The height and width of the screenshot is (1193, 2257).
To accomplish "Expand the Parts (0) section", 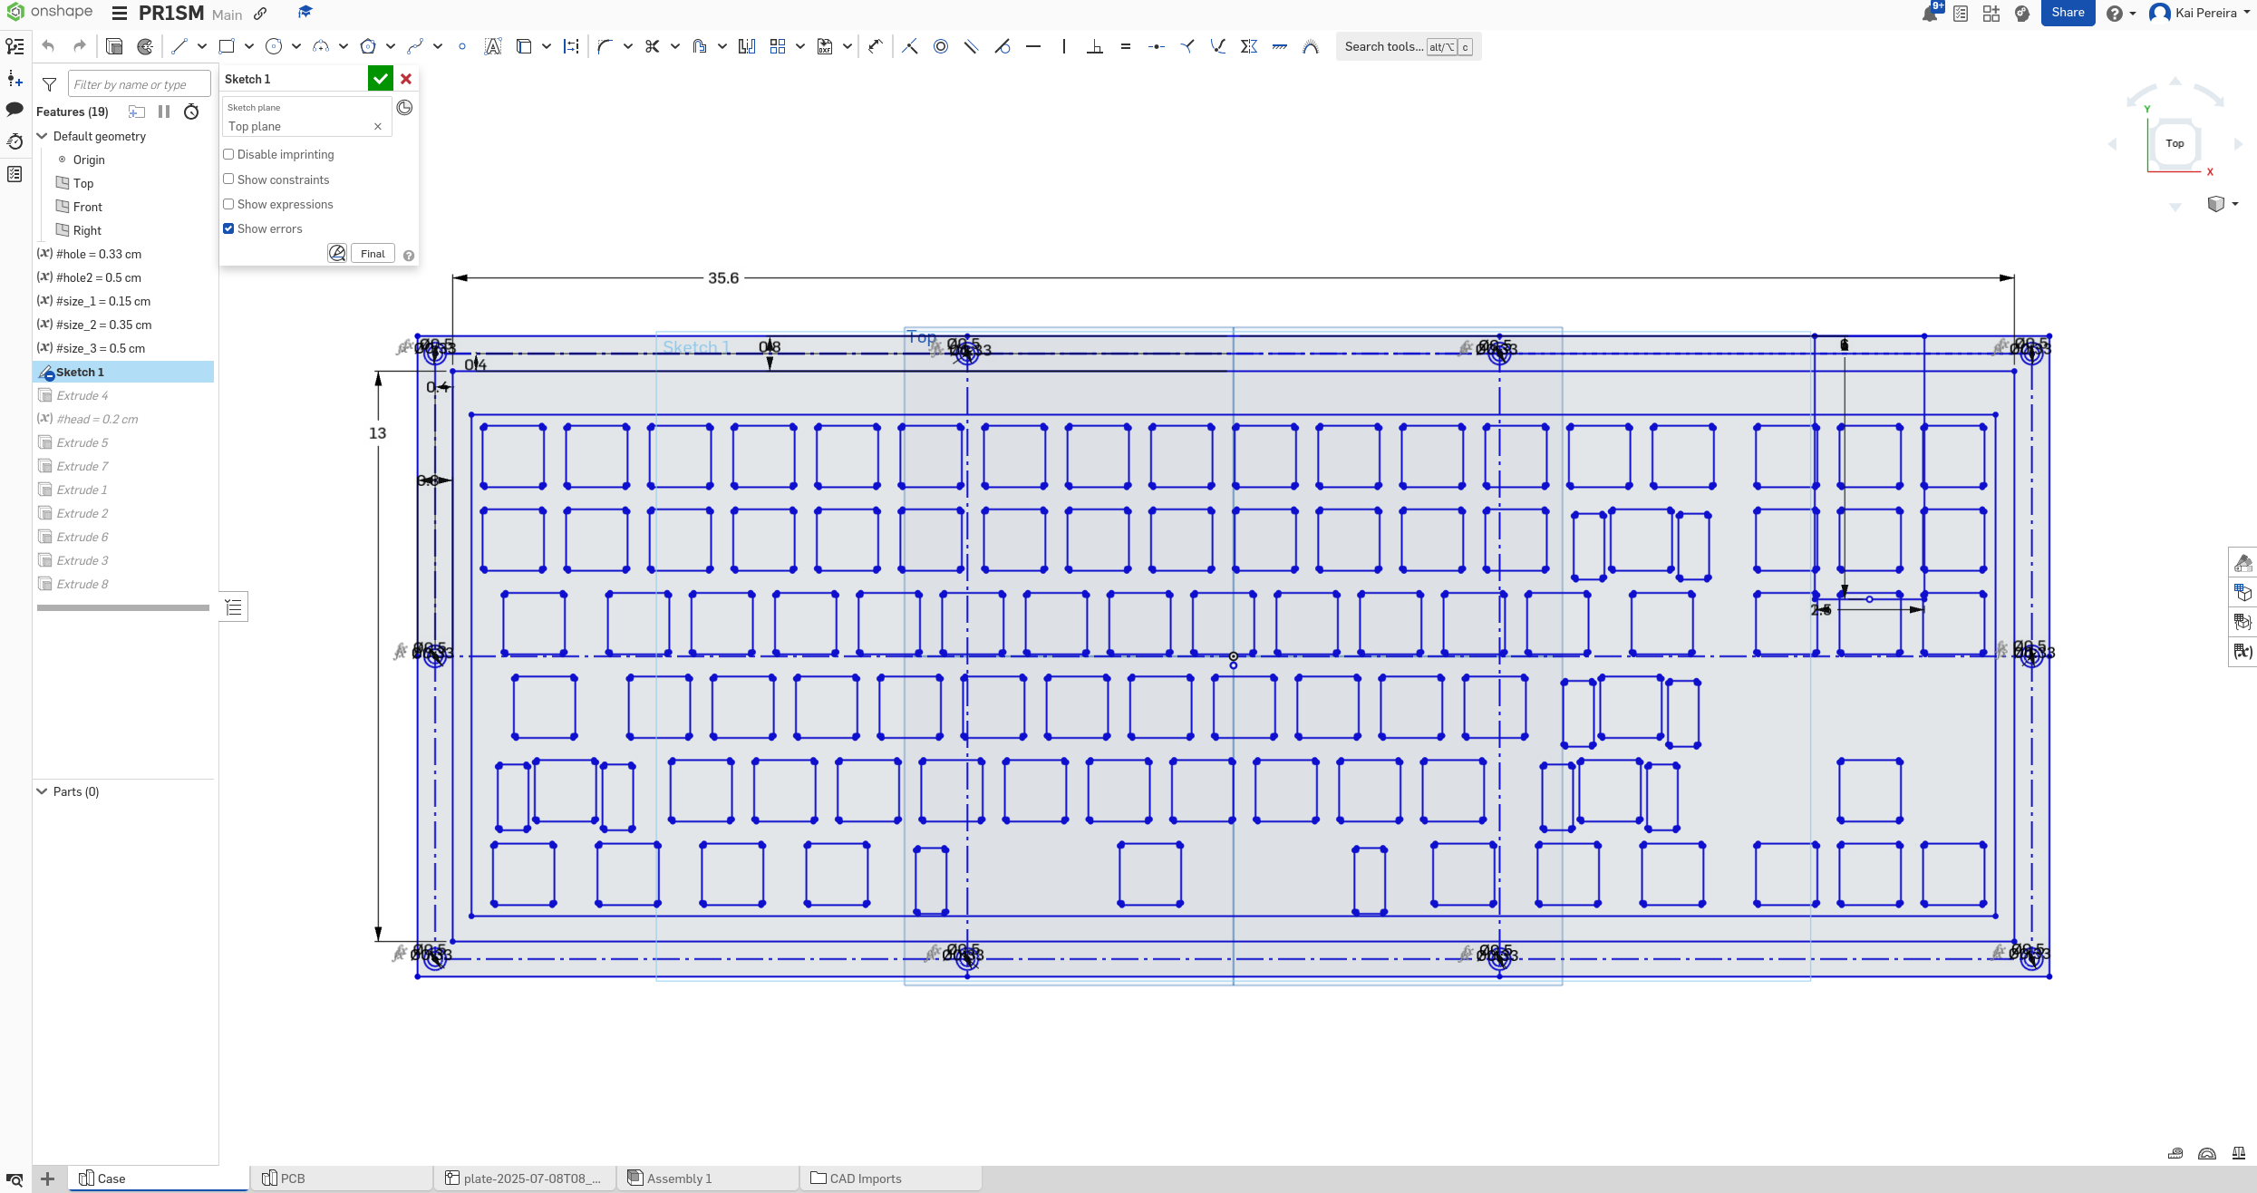I will click(x=42, y=790).
